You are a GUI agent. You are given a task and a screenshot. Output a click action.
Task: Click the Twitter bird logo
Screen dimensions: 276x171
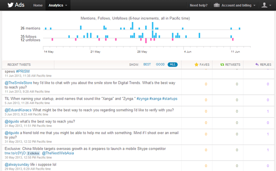(11, 5)
